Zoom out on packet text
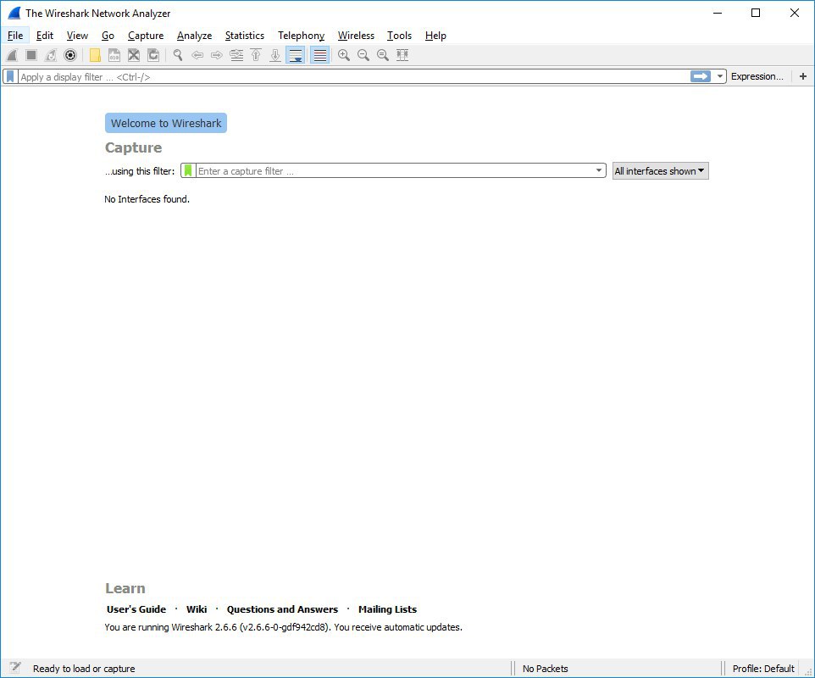 click(363, 55)
